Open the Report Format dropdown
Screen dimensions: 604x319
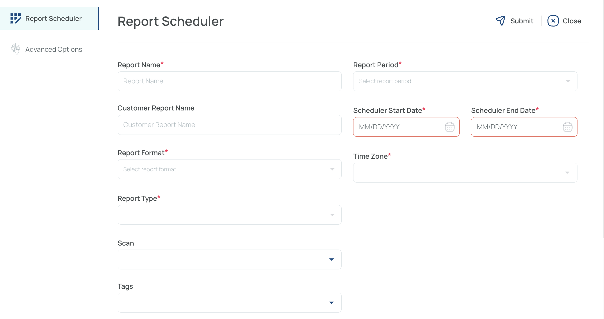pos(229,169)
